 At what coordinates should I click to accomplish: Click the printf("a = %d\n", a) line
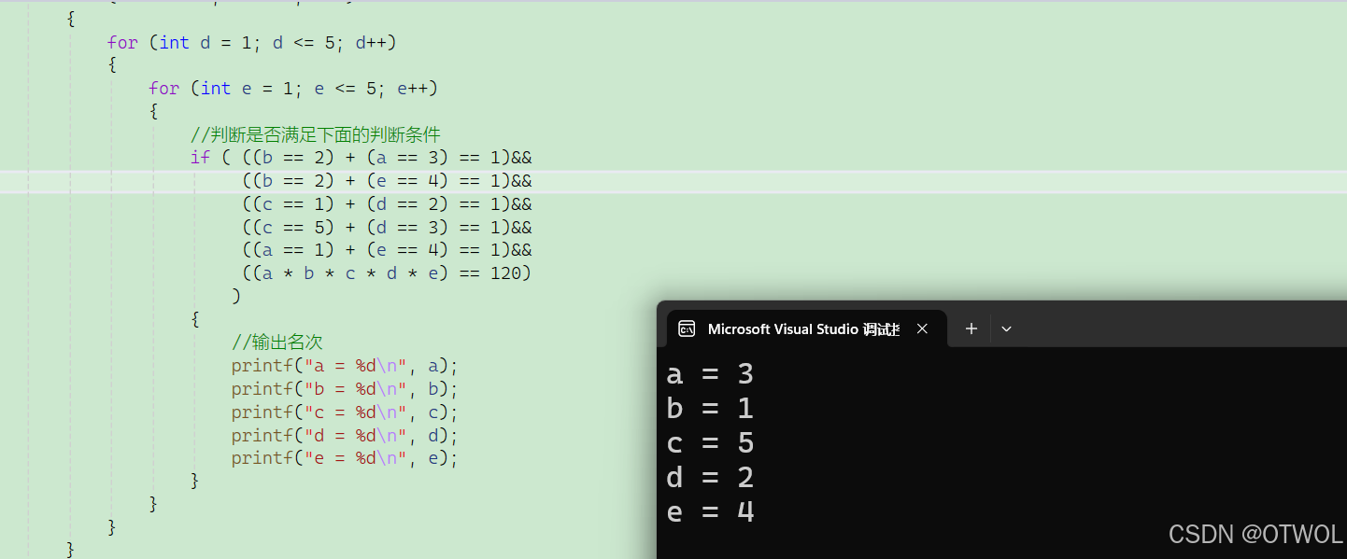click(345, 366)
